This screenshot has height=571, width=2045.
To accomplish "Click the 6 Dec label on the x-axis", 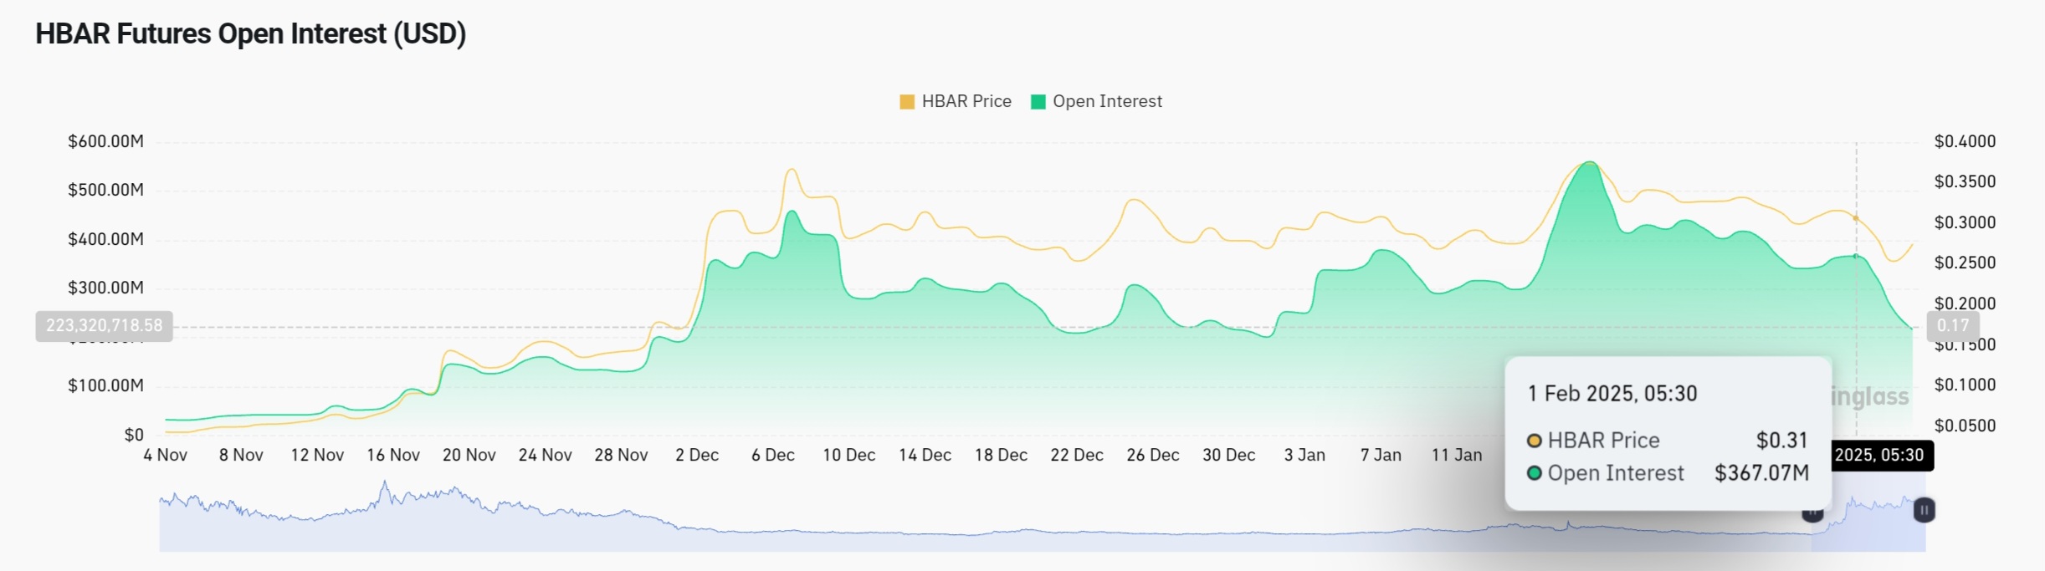I will (772, 456).
